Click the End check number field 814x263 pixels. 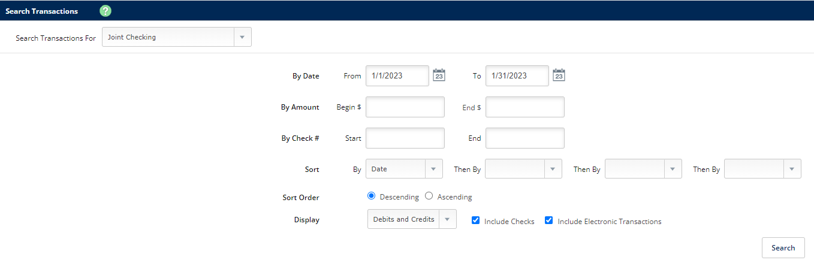[525, 138]
